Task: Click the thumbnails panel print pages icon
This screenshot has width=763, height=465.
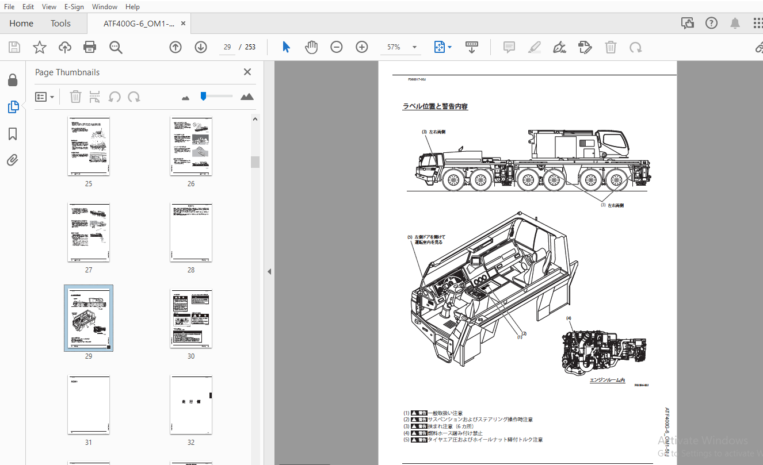Action: [x=95, y=97]
